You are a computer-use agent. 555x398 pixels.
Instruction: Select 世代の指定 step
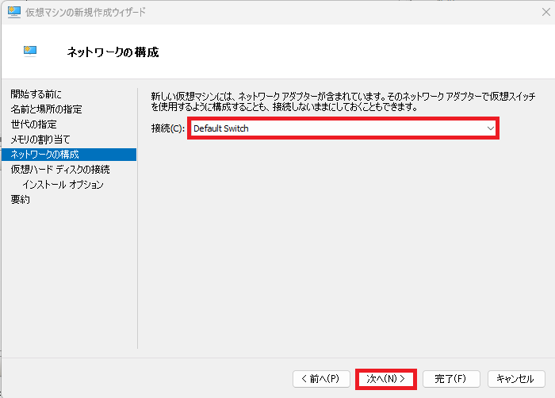(x=33, y=124)
